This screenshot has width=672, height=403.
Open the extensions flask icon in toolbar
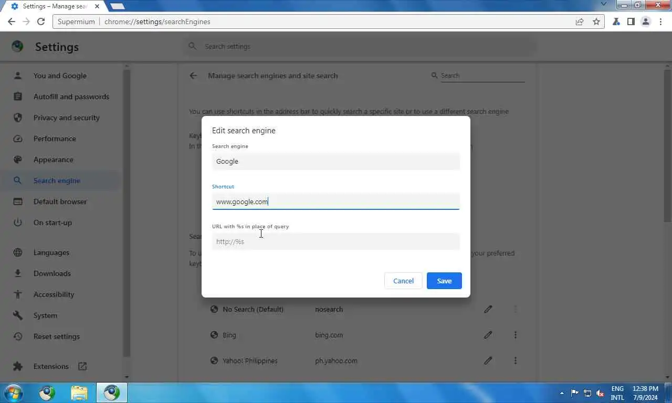(616, 22)
